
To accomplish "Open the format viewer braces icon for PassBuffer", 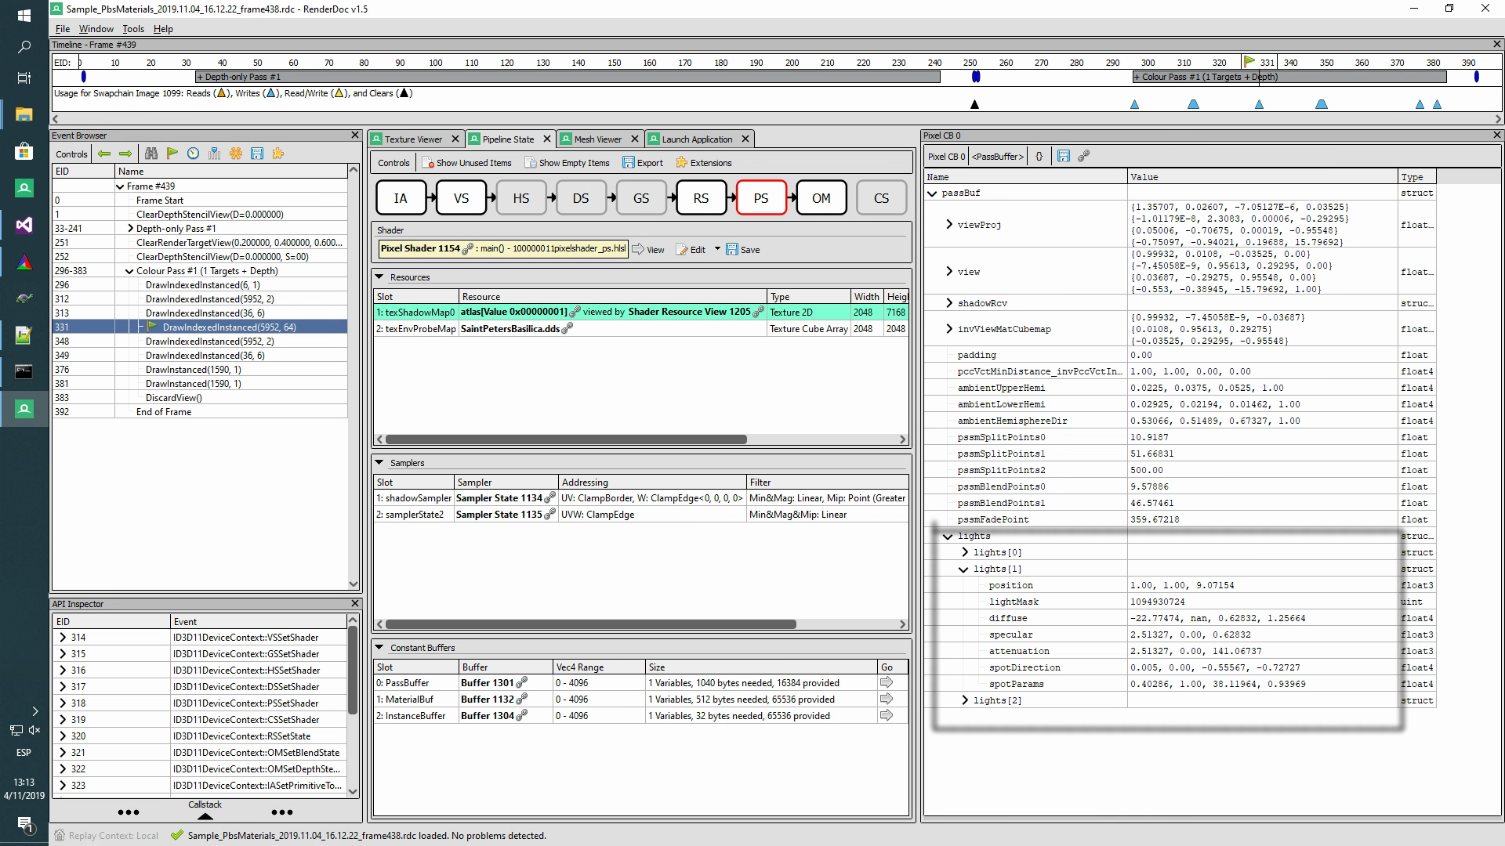I will 1039,156.
